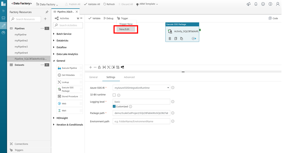Expand Databricks activities
282x153 pixels.
tap(54, 40)
